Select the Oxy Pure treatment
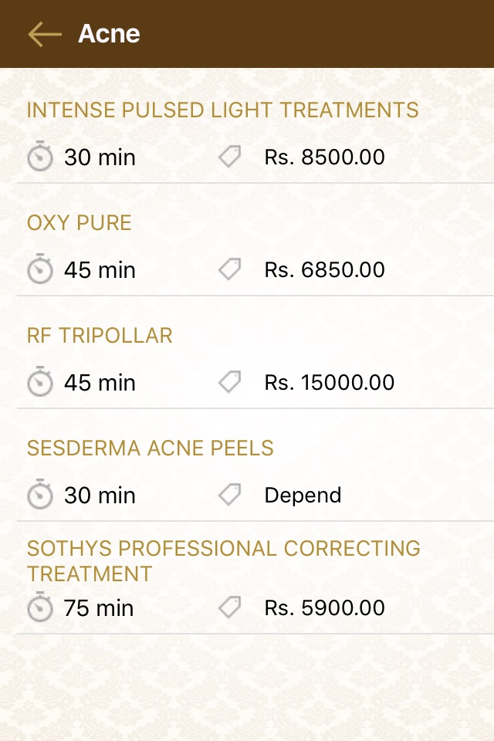 pyautogui.click(x=80, y=223)
